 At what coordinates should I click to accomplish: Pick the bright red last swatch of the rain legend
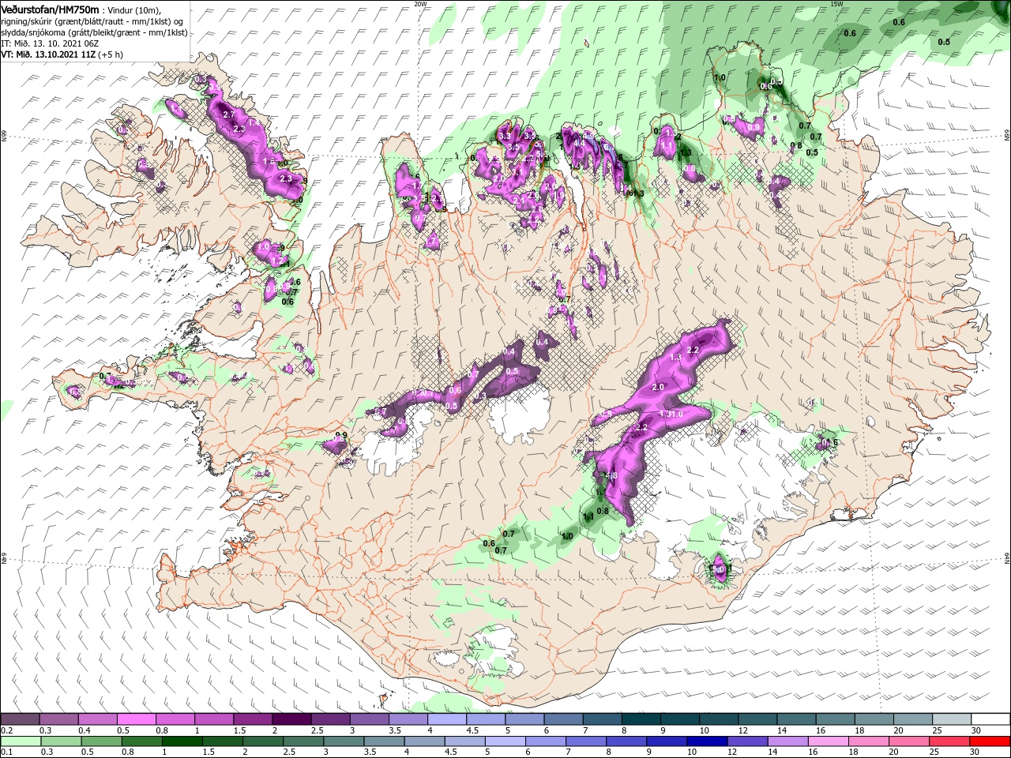(990, 741)
